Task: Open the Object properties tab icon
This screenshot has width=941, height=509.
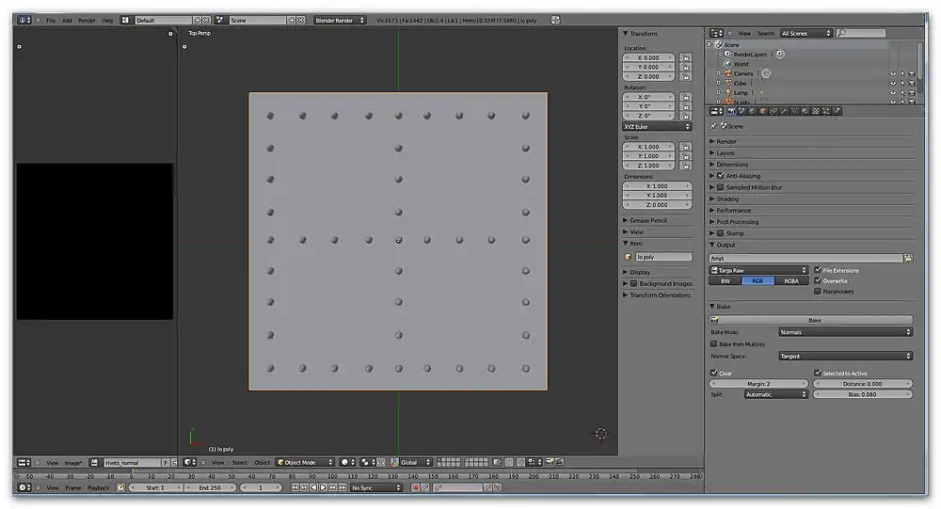Action: [762, 111]
